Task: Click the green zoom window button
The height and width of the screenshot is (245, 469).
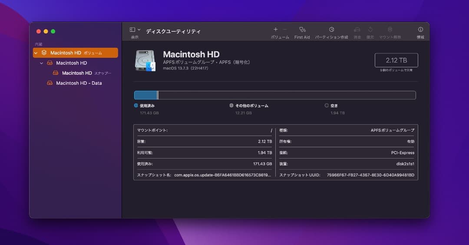Action: coord(53,31)
